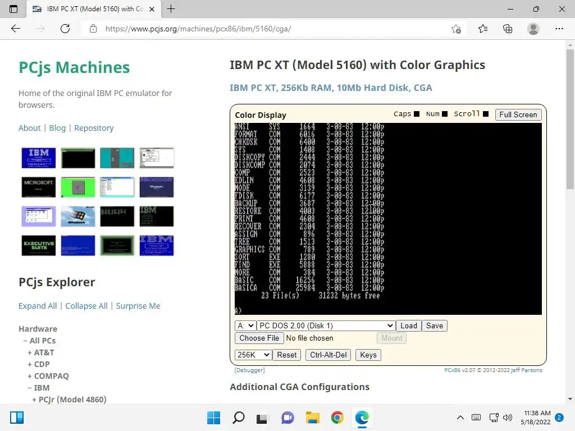The width and height of the screenshot is (575, 431).
Task: Click the Surprise Me link
Action: pos(138,306)
